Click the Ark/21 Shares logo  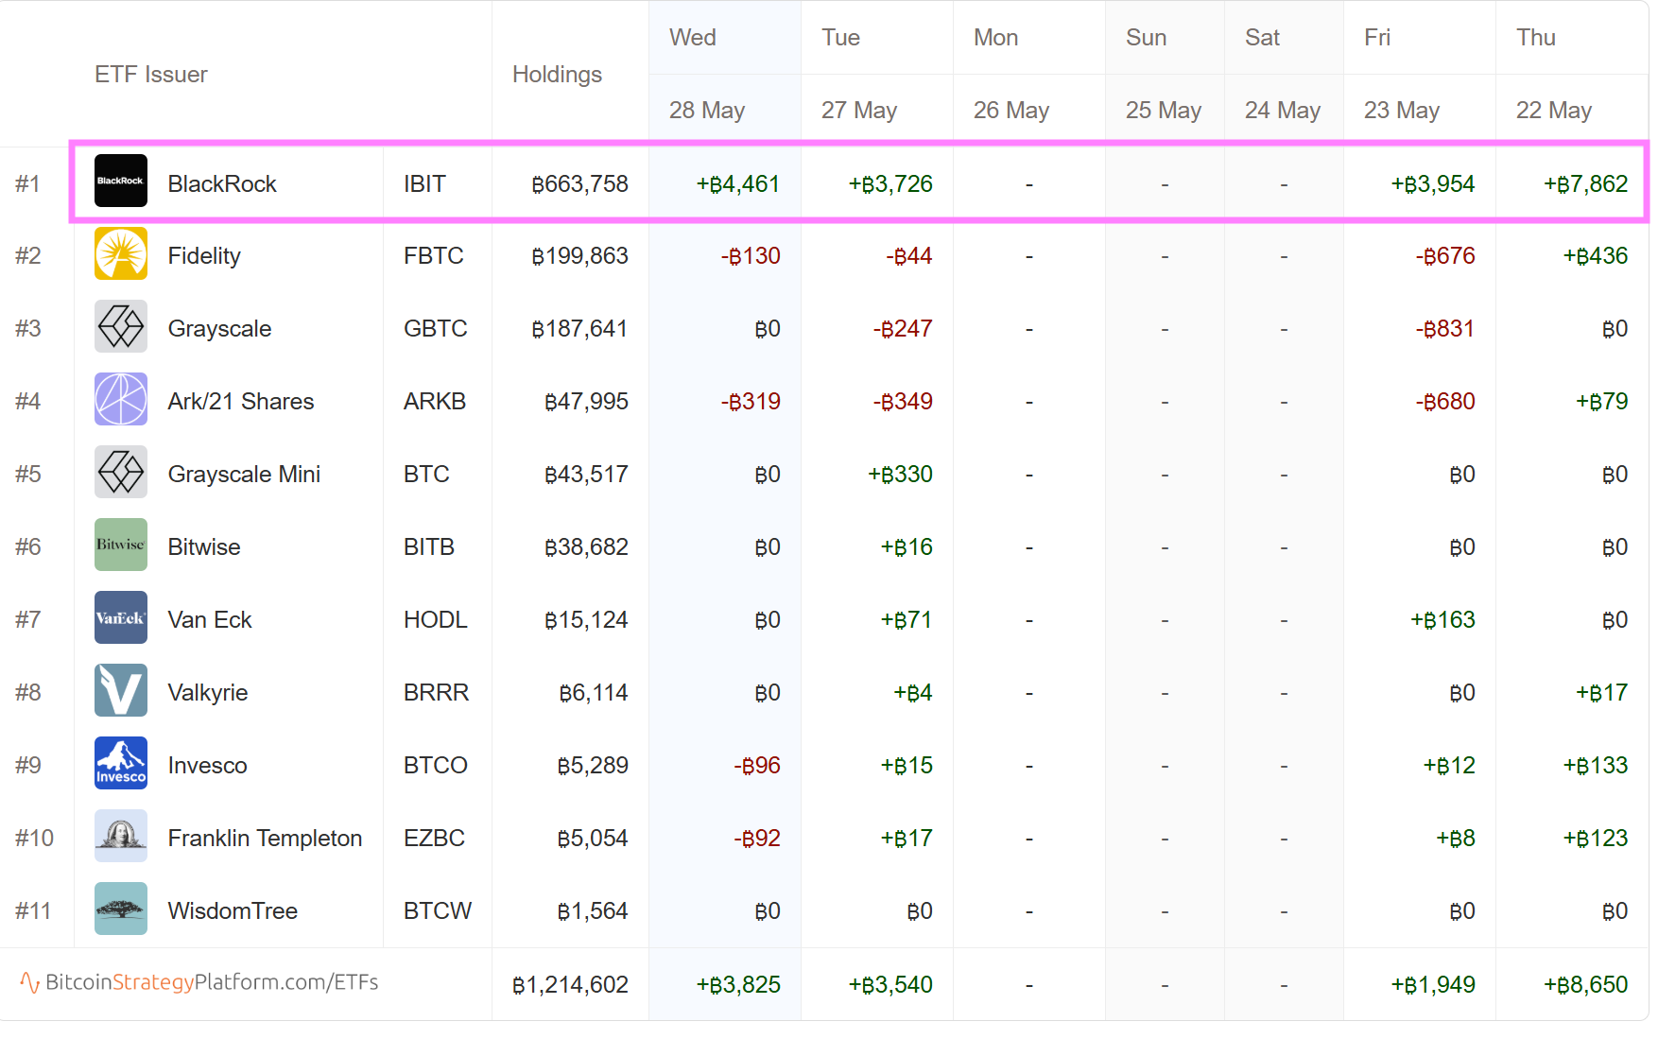[x=121, y=399]
